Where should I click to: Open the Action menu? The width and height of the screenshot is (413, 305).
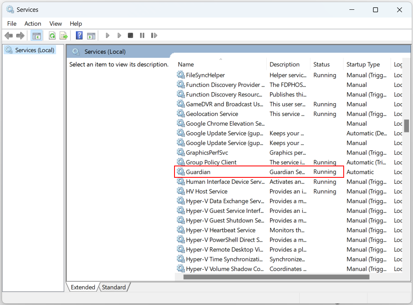coord(33,24)
